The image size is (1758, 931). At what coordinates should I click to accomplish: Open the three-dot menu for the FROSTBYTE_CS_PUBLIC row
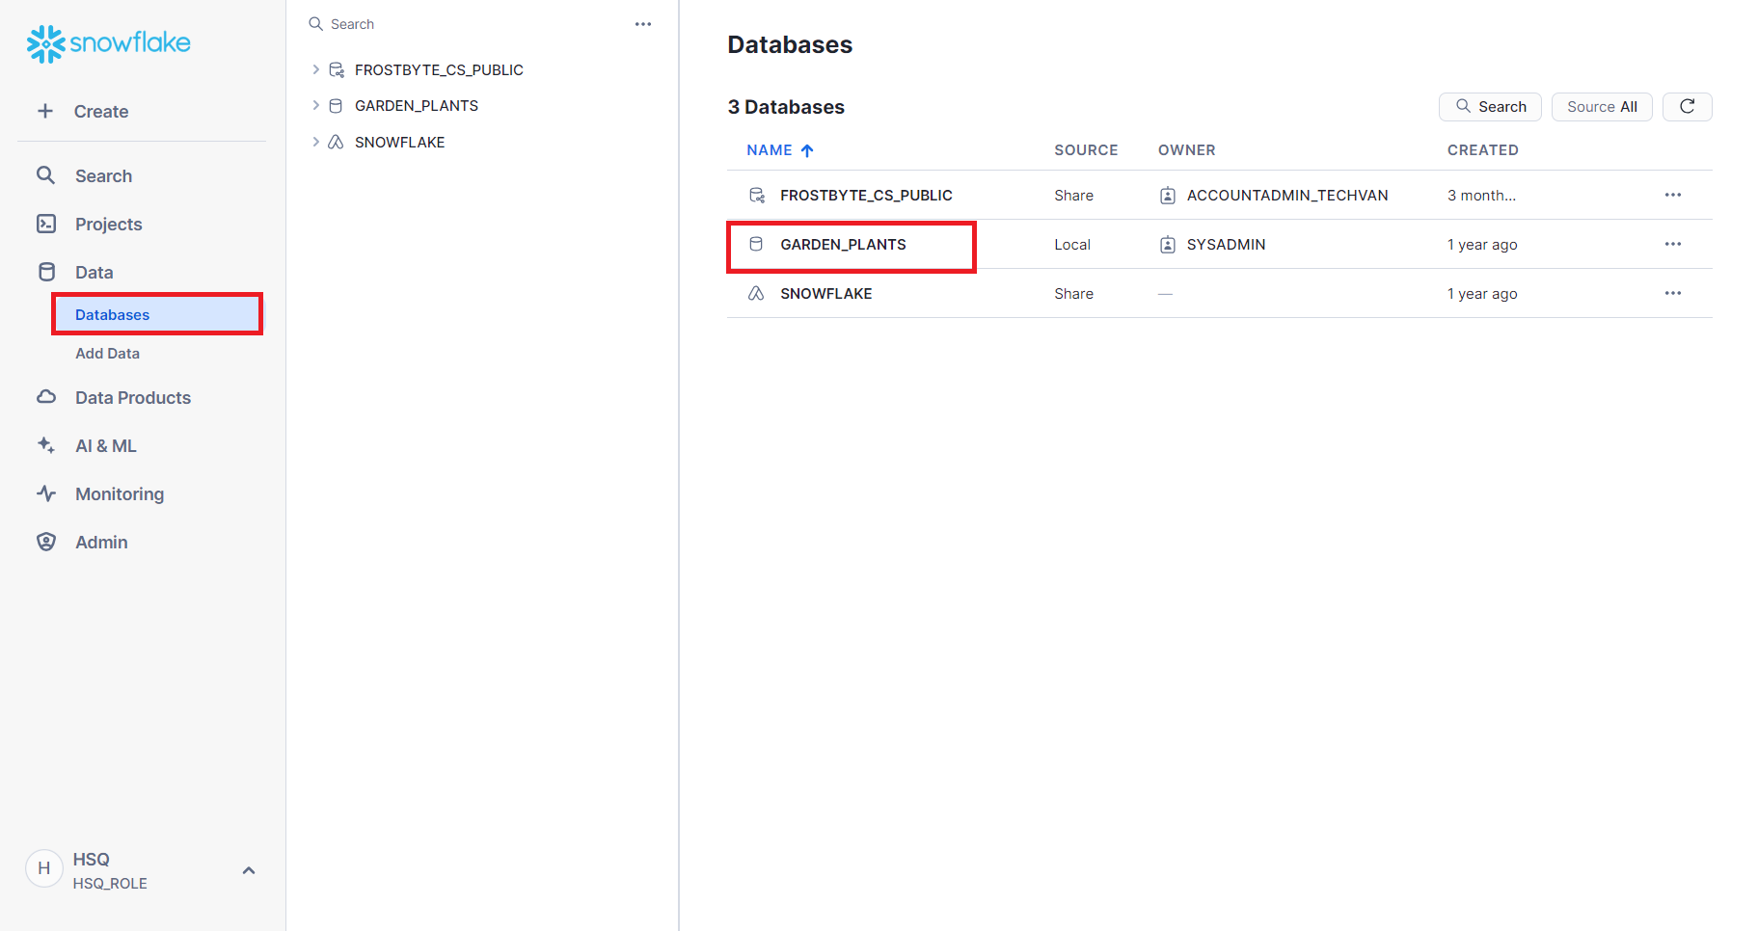[x=1672, y=195]
